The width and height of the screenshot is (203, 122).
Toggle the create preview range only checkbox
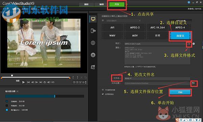point(103,90)
